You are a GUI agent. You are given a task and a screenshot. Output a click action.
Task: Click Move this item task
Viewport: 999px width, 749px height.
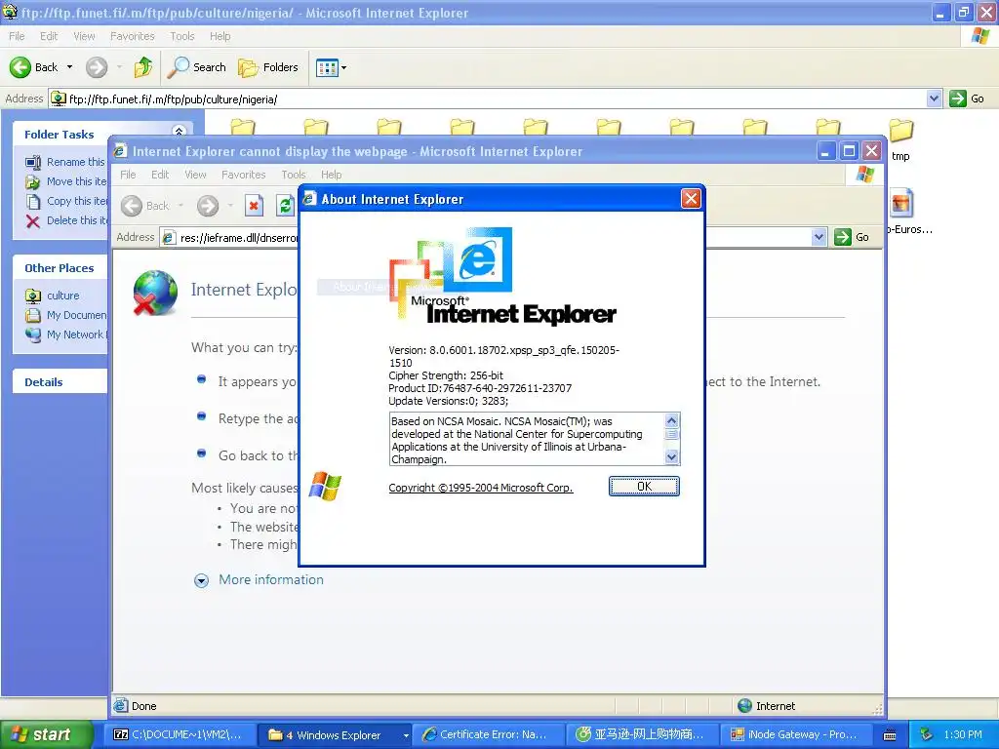pos(65,181)
